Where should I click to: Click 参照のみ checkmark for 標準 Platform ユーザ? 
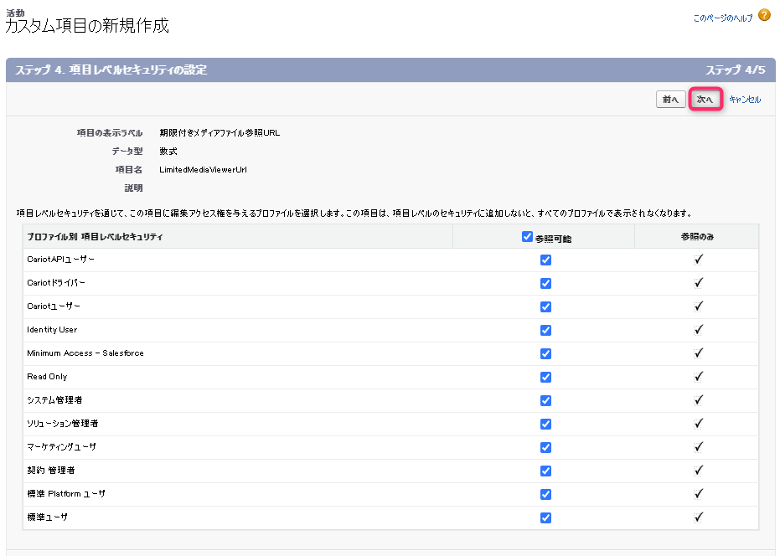click(699, 493)
